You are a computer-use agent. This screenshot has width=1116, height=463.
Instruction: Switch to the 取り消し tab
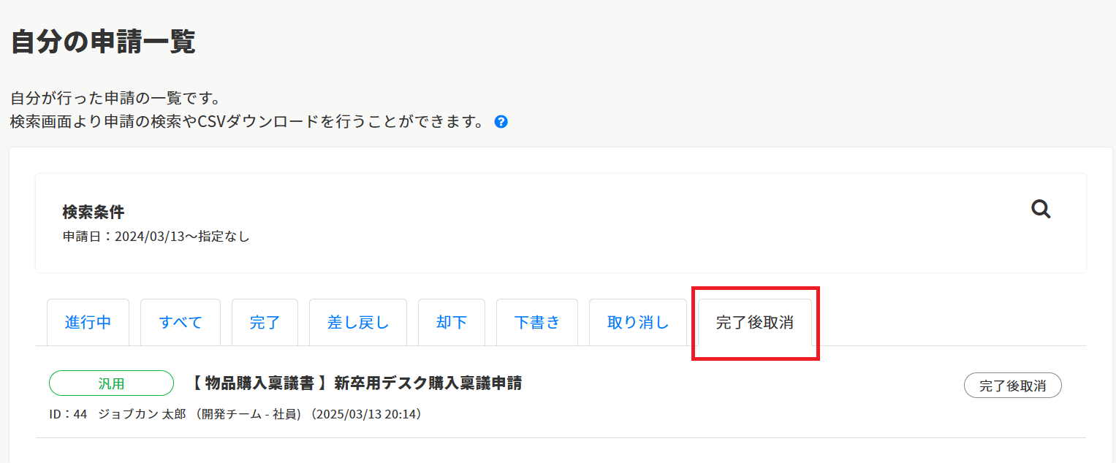click(637, 322)
